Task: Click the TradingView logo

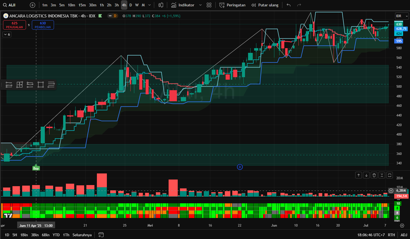Action: point(8,215)
